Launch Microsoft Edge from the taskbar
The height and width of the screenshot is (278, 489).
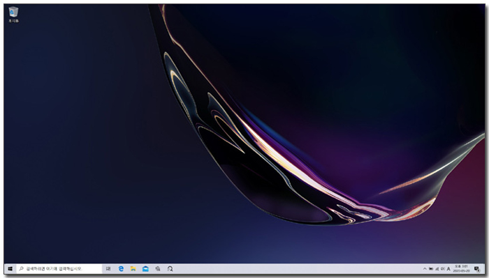click(x=121, y=269)
